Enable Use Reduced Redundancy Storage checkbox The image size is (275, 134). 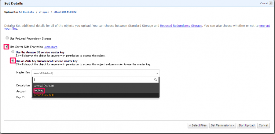coord(7,38)
